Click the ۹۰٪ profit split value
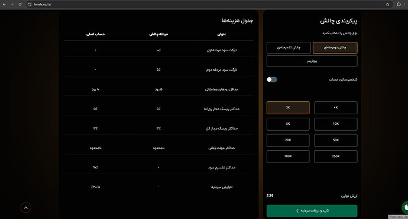The image size is (408, 219). 95,167
